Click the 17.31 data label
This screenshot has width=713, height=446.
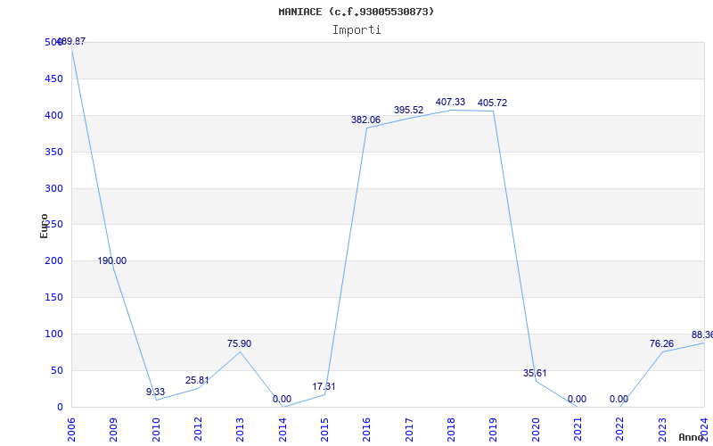pos(324,386)
